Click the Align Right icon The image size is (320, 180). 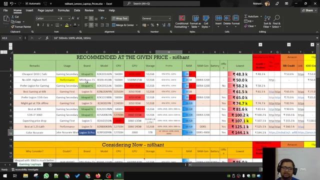96,25
